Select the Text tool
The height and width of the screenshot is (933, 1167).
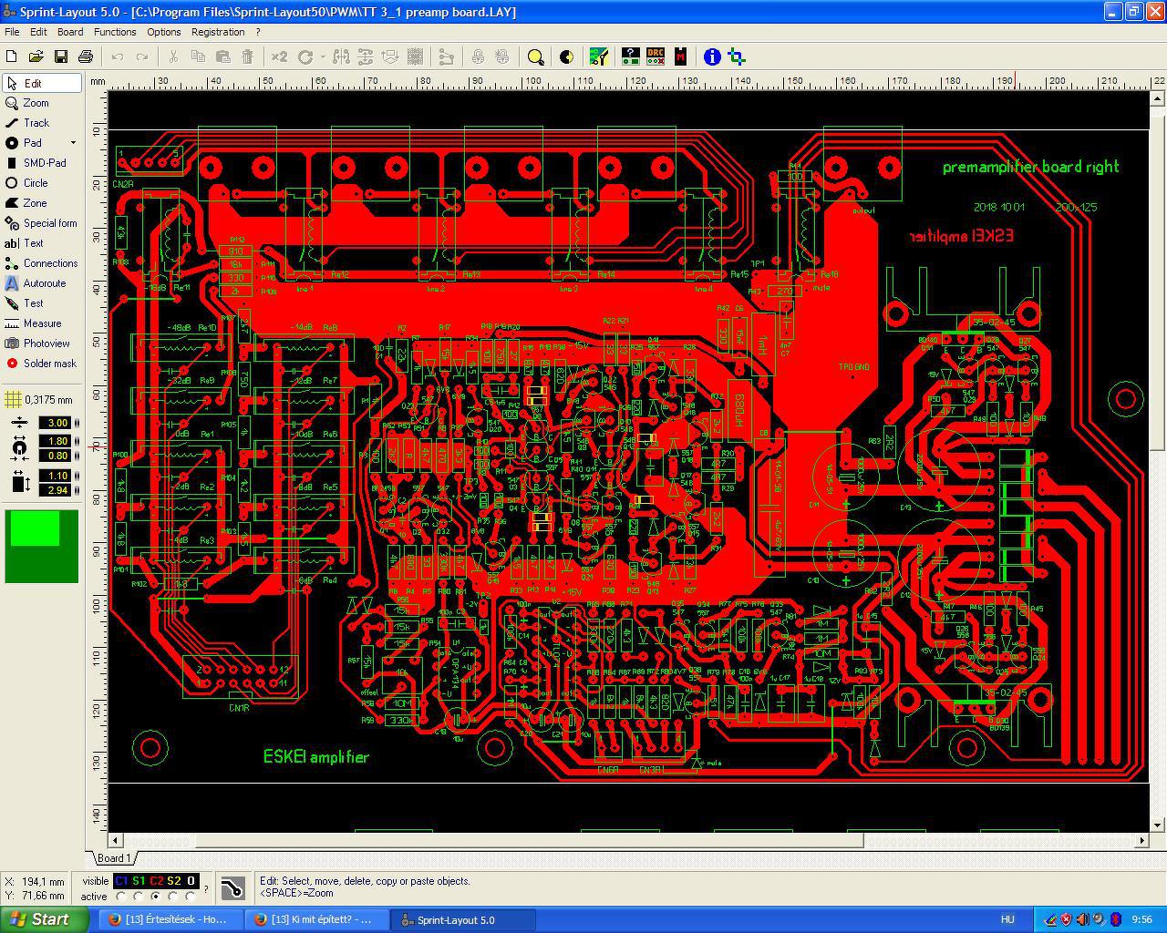[x=42, y=243]
